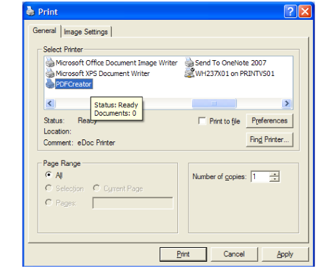Click the Find Printer button
Viewport: 331px width, 267px height.
tap(269, 139)
